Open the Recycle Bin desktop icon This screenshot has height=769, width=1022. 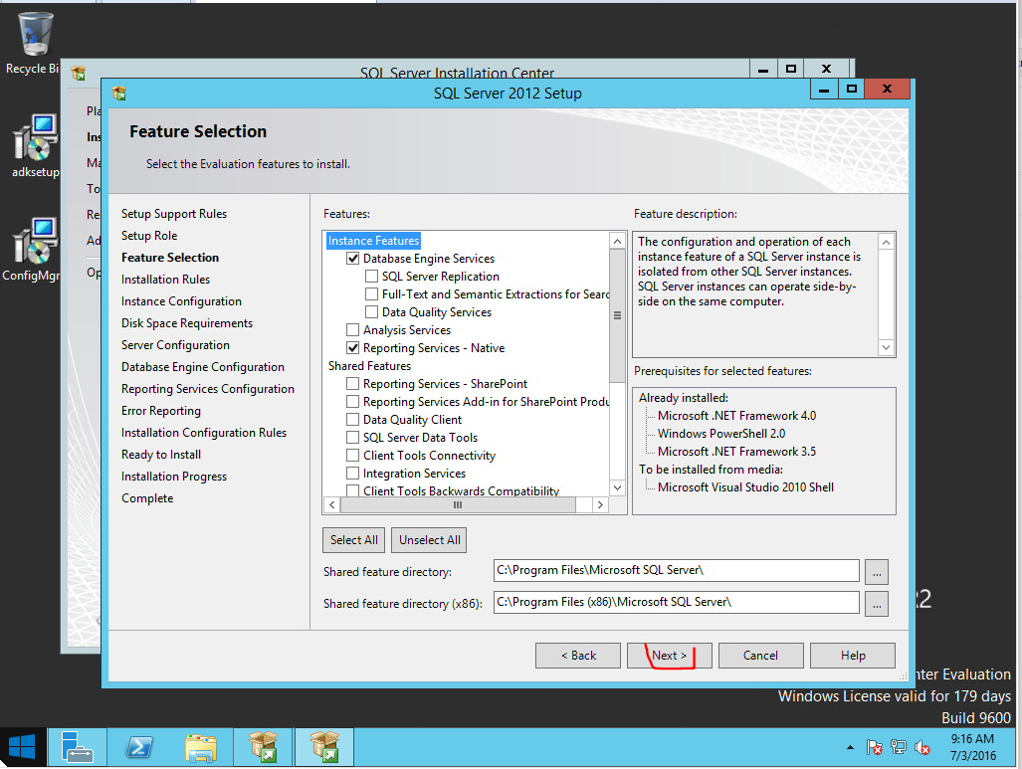tap(33, 45)
